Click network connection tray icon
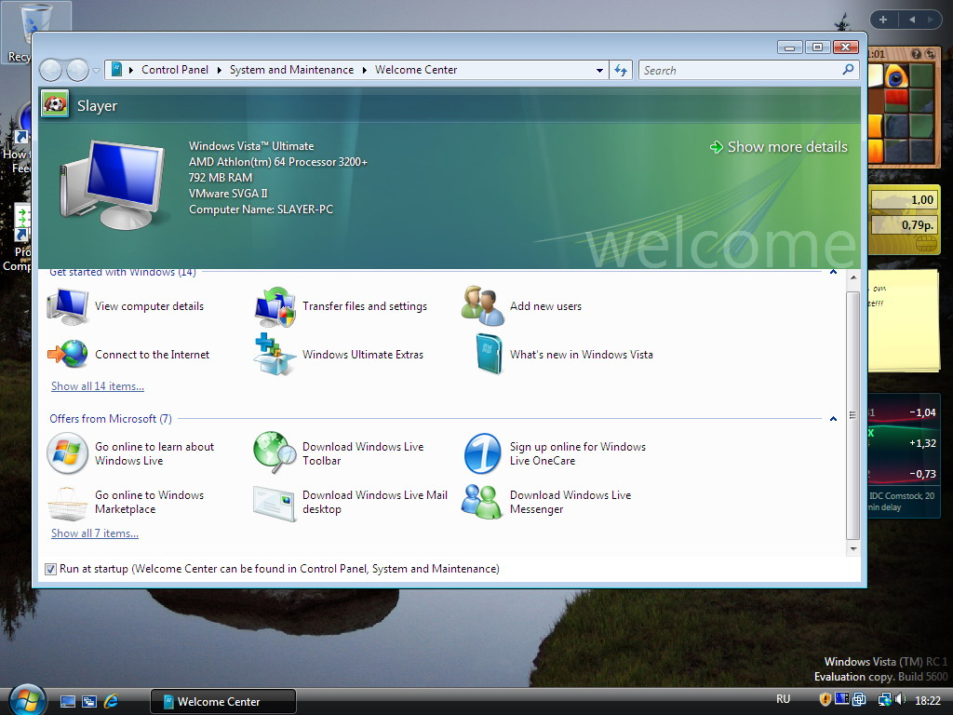This screenshot has height=715, width=953. coord(884,699)
